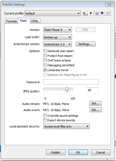This screenshot has height=161, width=116.
Task: Close the Publish Settings dialog
Action: [110, 4]
